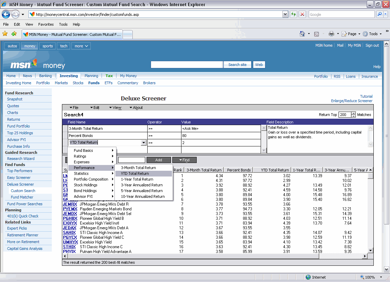Screen dimensions: 390x282
Task: Increase Return Top matches with up arrow
Action: (354, 113)
